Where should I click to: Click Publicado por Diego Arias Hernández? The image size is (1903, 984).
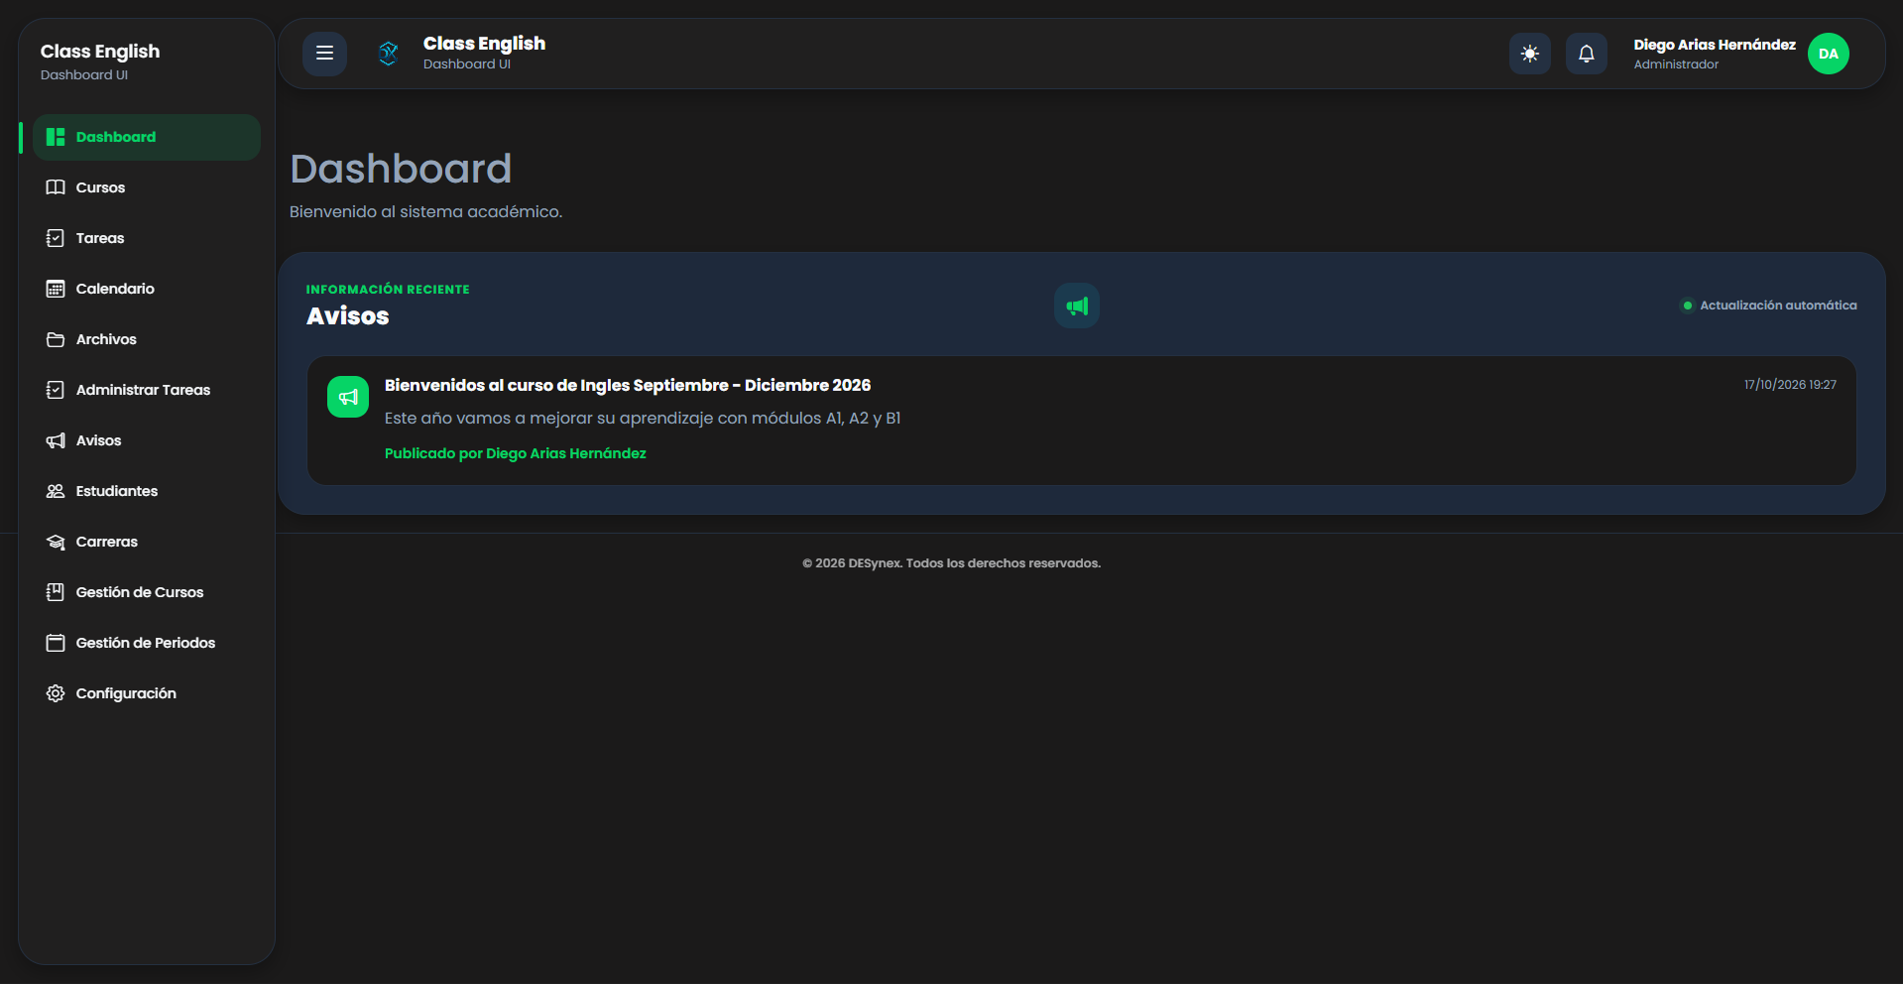pyautogui.click(x=516, y=453)
